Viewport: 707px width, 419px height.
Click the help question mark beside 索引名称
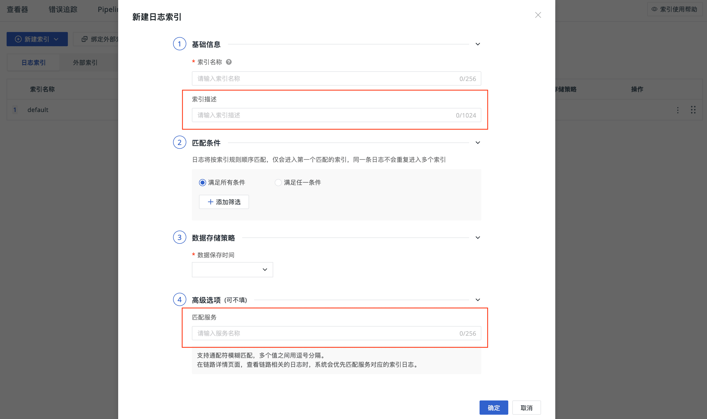(229, 62)
